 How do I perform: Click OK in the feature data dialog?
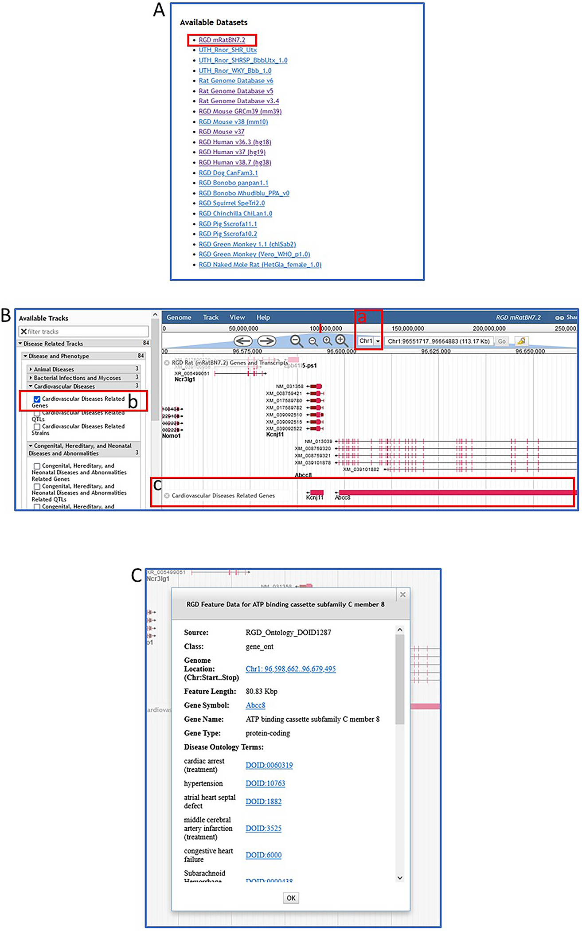tap(291, 898)
